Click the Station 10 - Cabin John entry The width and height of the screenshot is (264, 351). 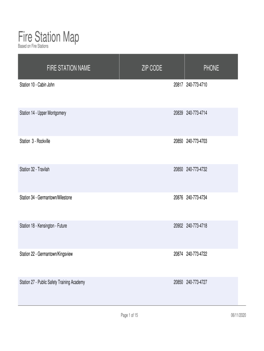[37, 85]
